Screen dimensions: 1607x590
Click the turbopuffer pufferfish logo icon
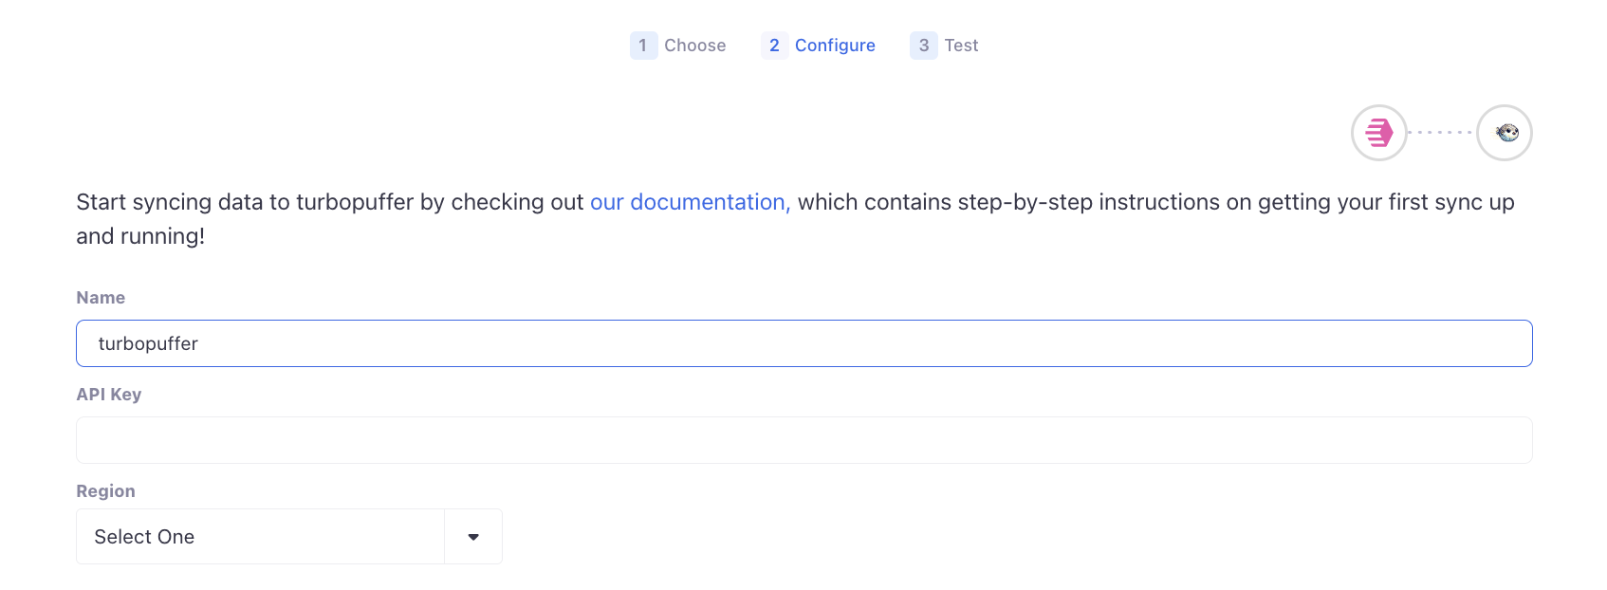(1505, 133)
